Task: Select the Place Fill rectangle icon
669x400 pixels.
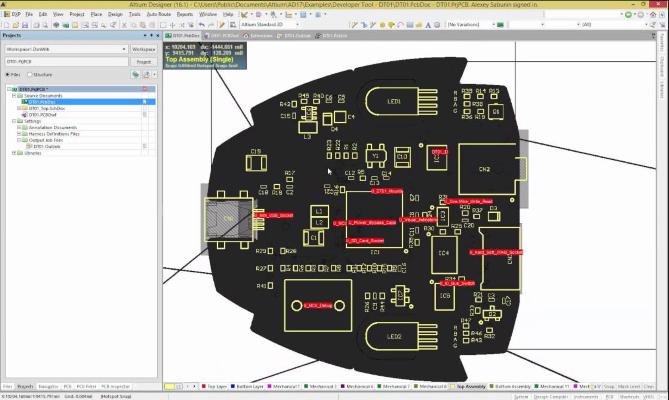Action: tap(410, 25)
